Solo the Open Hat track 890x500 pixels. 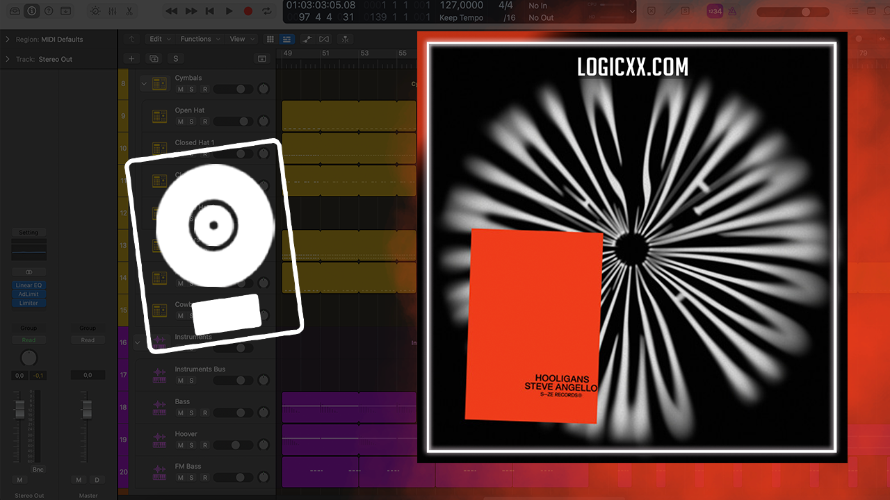click(192, 122)
